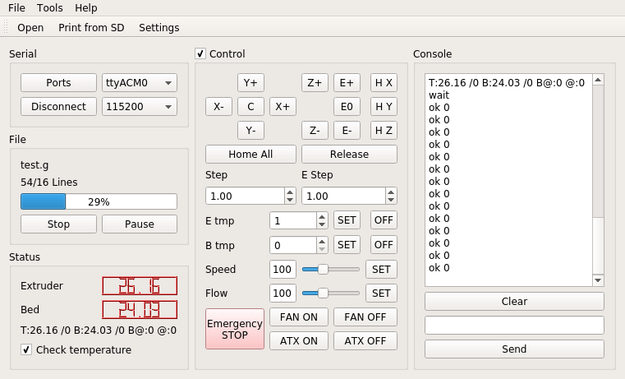This screenshot has width=625, height=379.
Task: Click the Flow value field
Action: [x=283, y=293]
